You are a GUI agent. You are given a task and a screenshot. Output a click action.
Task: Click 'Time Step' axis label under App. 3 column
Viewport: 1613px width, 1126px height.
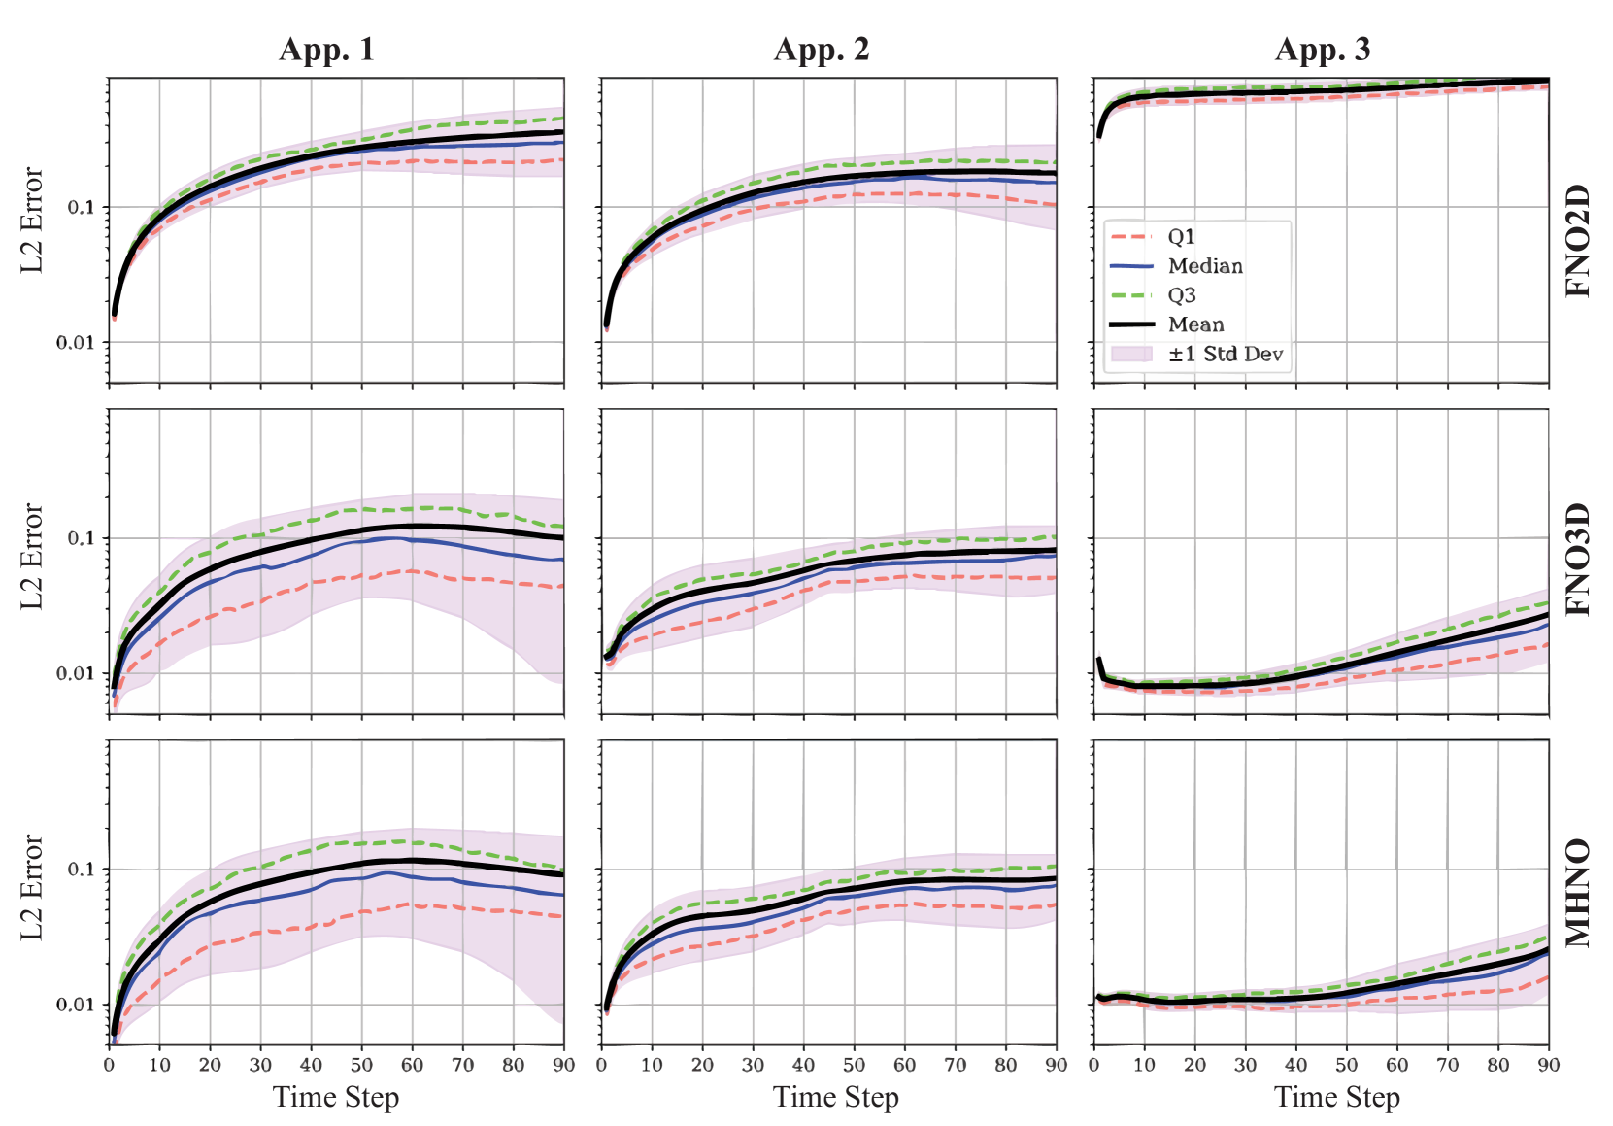pos(1337,1098)
